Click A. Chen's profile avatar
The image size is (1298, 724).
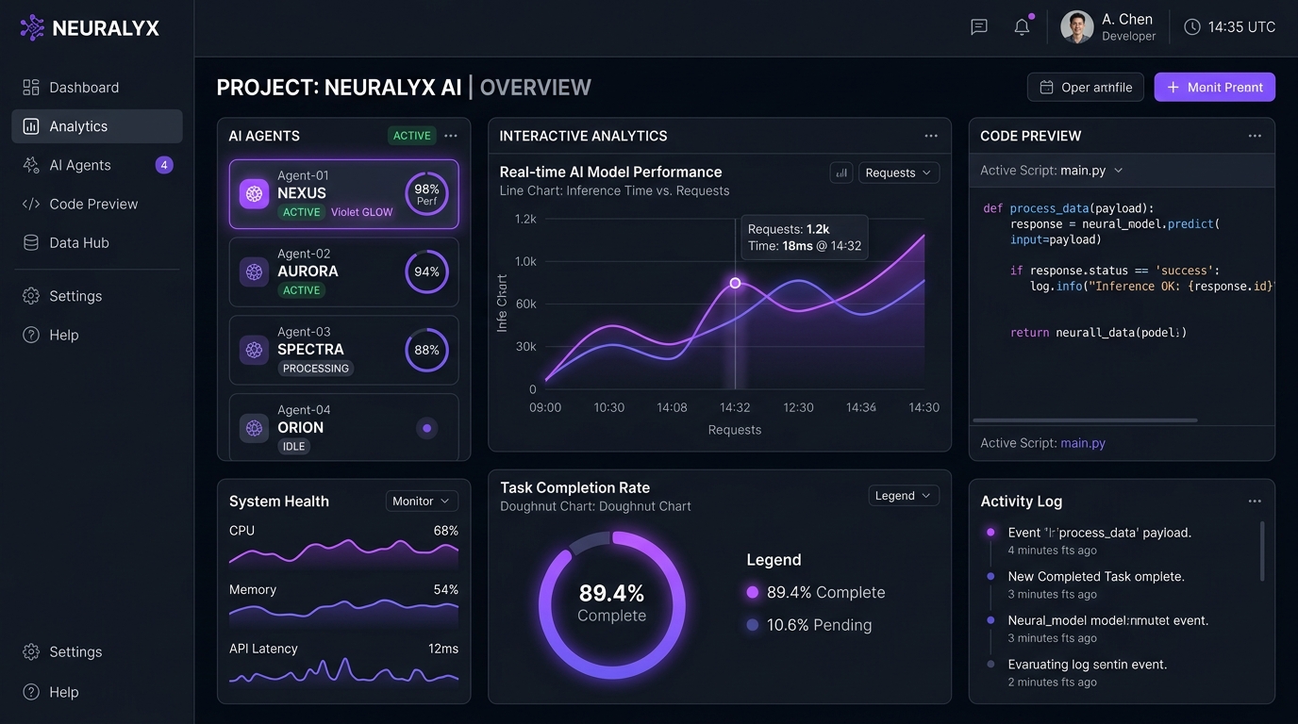coord(1076,26)
